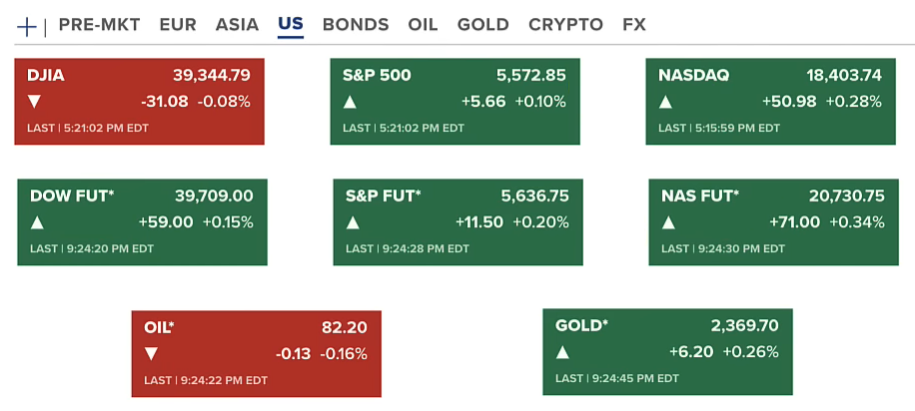915x411 pixels.
Task: Click the NASDAQ up arrow icon
Action: pos(666,101)
